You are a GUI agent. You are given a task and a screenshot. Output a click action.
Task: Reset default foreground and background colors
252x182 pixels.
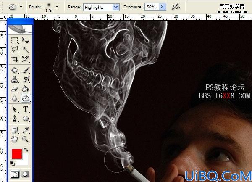pos(13,164)
